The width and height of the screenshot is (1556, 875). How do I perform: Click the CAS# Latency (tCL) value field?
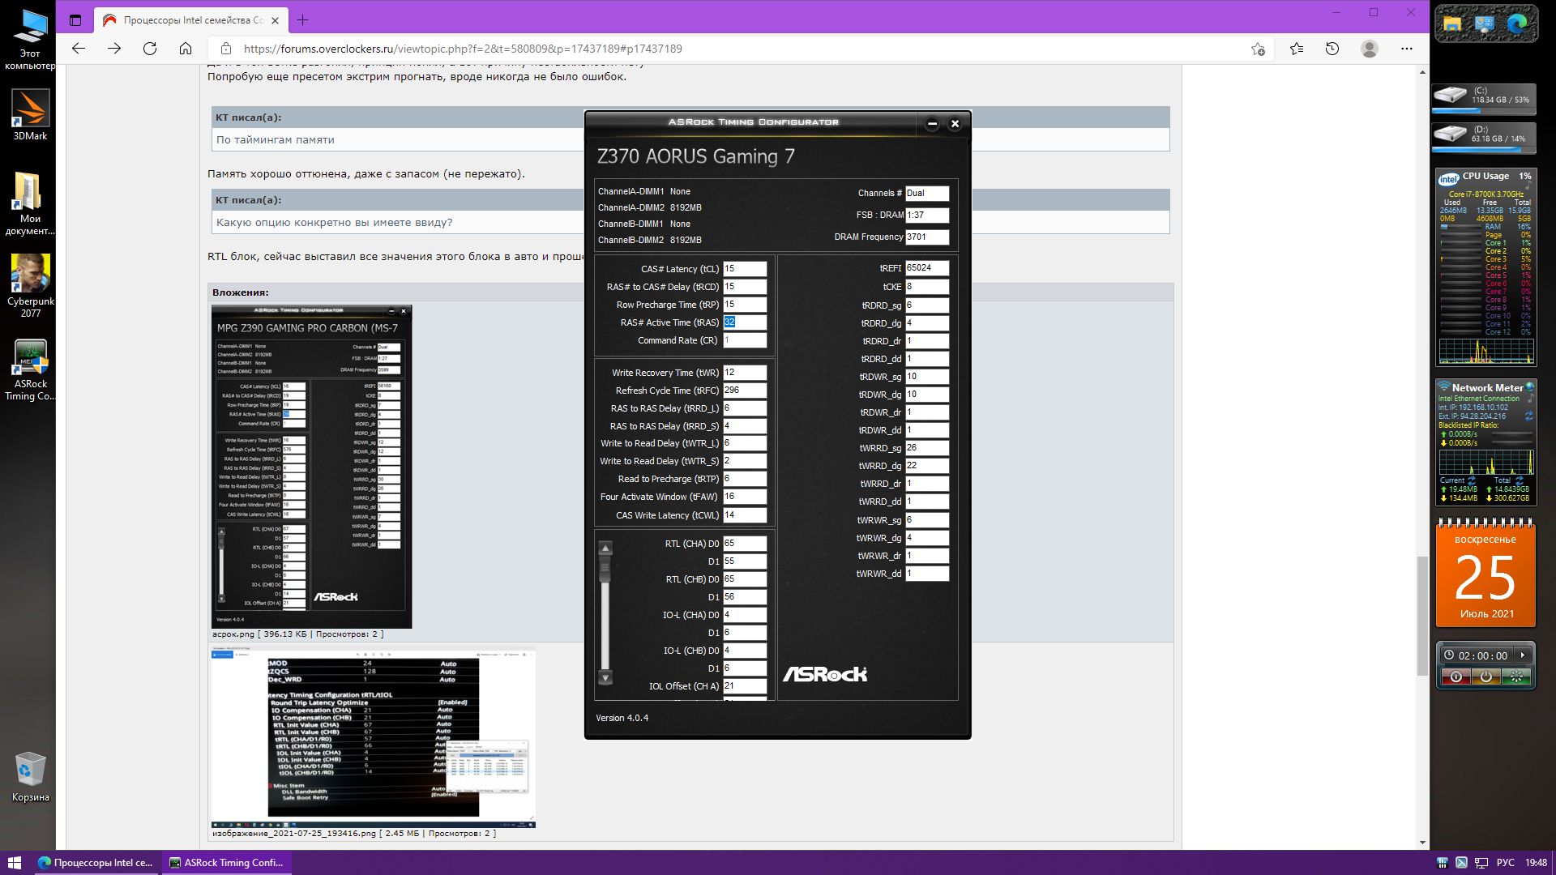(x=744, y=269)
